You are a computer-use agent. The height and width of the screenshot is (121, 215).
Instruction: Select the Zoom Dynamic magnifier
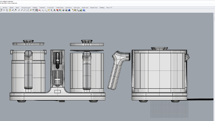pos(22,10)
